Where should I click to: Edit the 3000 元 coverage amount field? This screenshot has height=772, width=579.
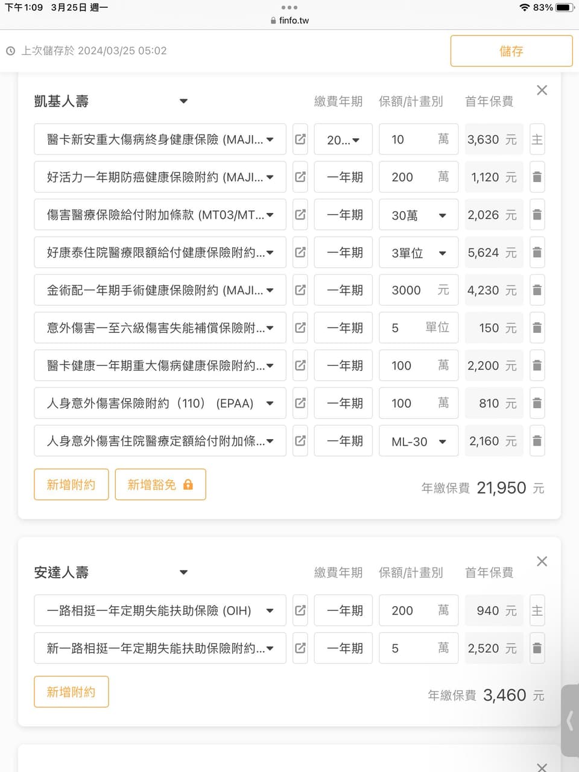pos(410,290)
